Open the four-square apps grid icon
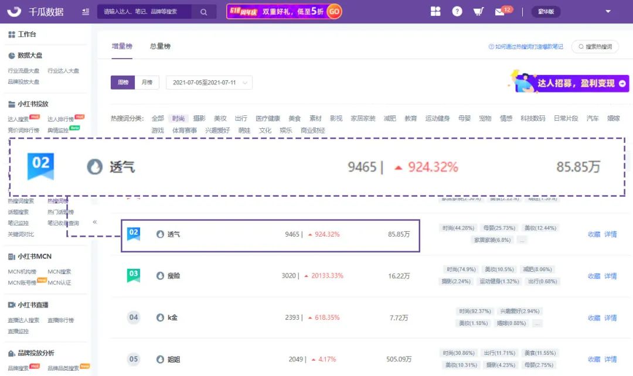This screenshot has width=633, height=376. (435, 11)
